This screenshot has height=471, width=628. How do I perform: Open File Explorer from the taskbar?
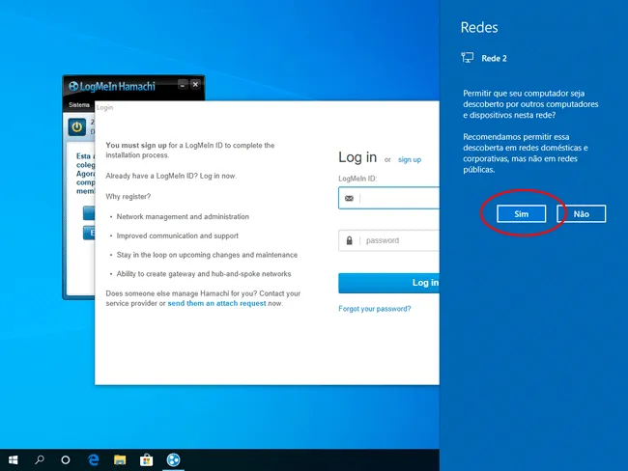(121, 460)
